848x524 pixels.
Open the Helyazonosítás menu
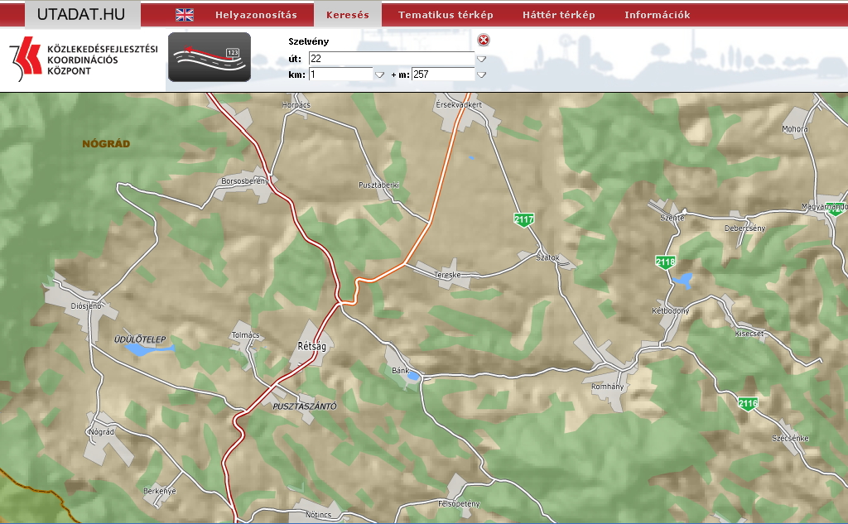click(258, 15)
